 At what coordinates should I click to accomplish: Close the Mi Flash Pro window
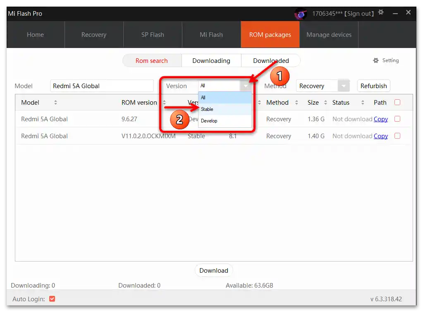click(x=408, y=12)
